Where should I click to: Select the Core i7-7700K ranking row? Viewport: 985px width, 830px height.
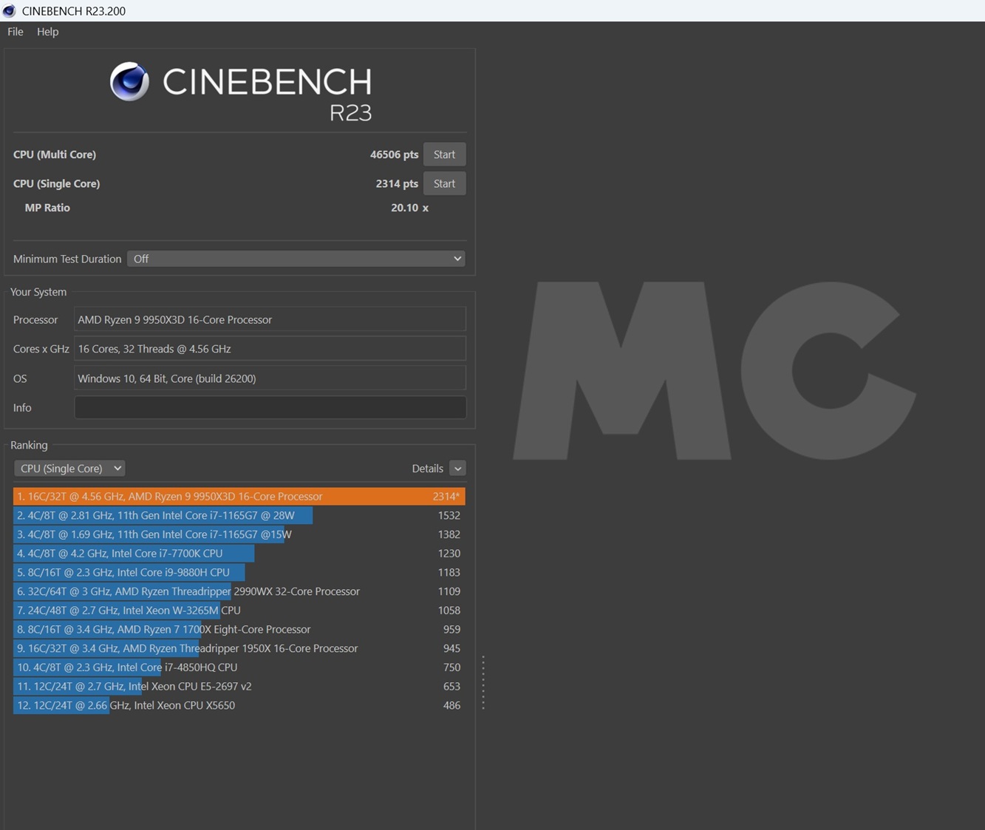pyautogui.click(x=239, y=554)
